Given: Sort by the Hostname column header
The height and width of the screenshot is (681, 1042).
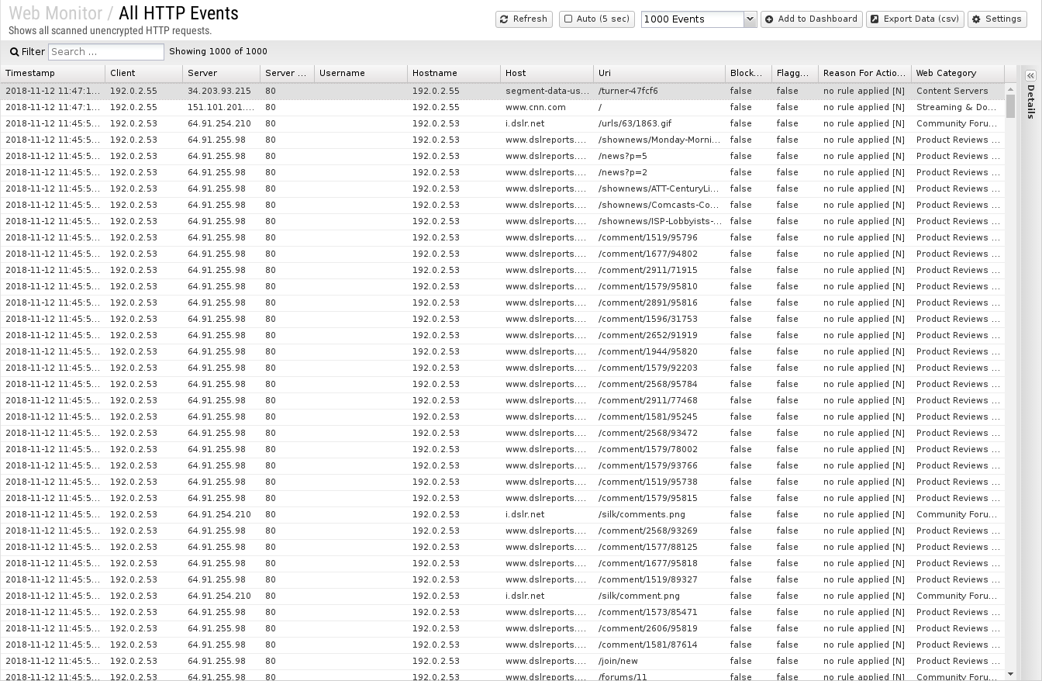Looking at the screenshot, I should [x=454, y=73].
